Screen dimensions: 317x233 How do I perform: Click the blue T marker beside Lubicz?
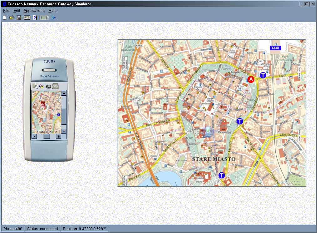tap(263, 75)
